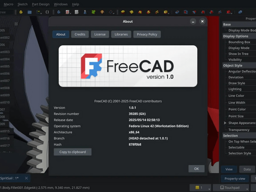Click the FreeCAD logo in the banner
The image size is (256, 192).
pos(91,67)
